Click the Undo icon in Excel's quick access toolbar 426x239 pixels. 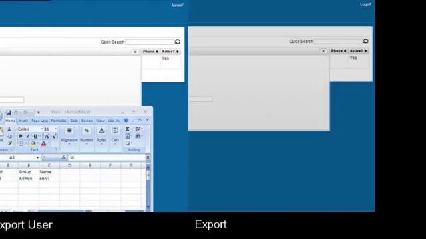16,112
